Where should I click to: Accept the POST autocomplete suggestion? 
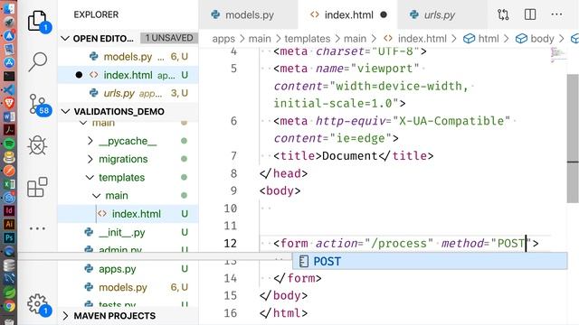point(430,261)
